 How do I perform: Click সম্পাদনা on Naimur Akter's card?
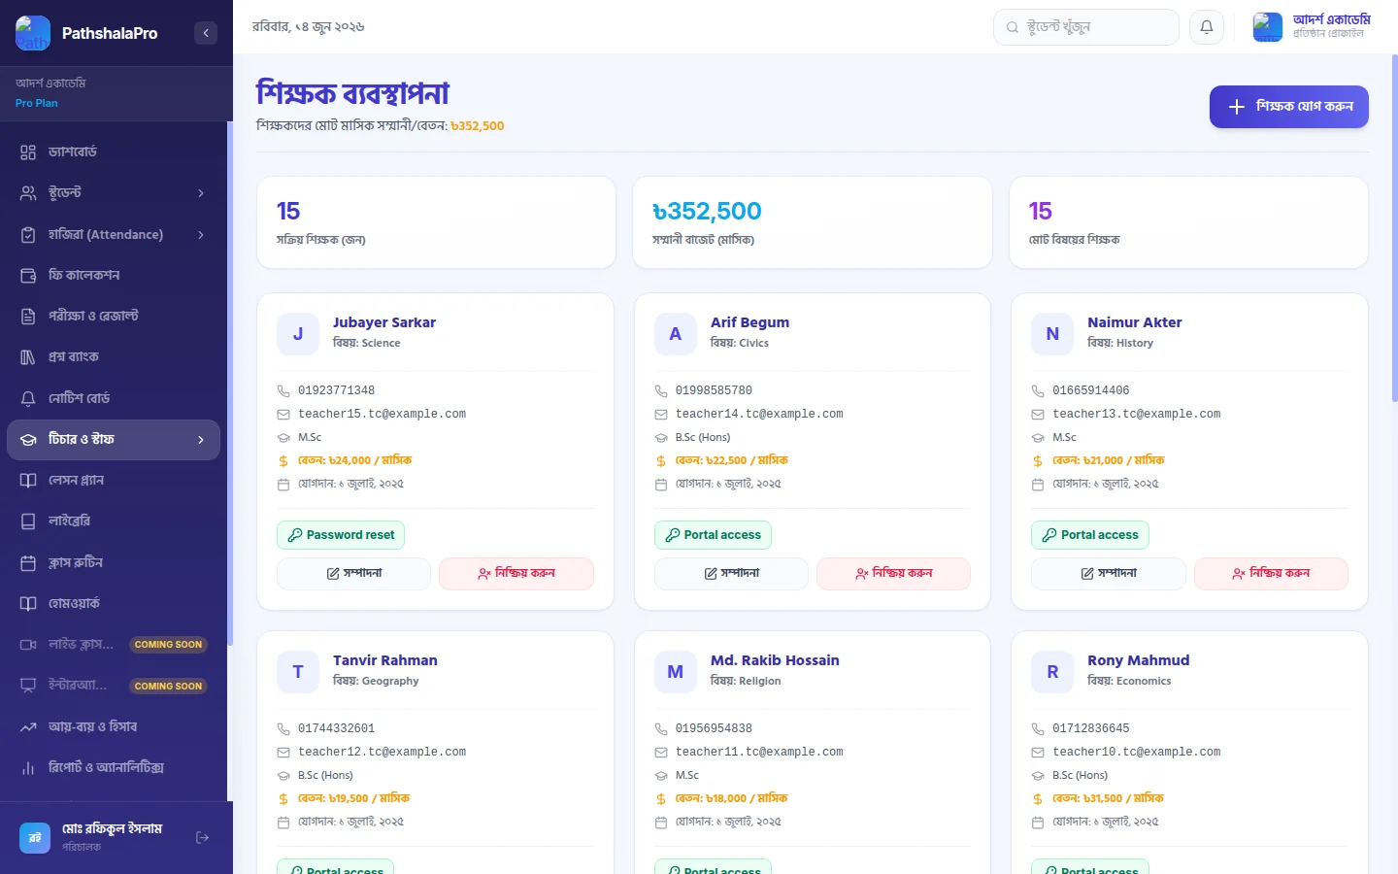(1109, 574)
